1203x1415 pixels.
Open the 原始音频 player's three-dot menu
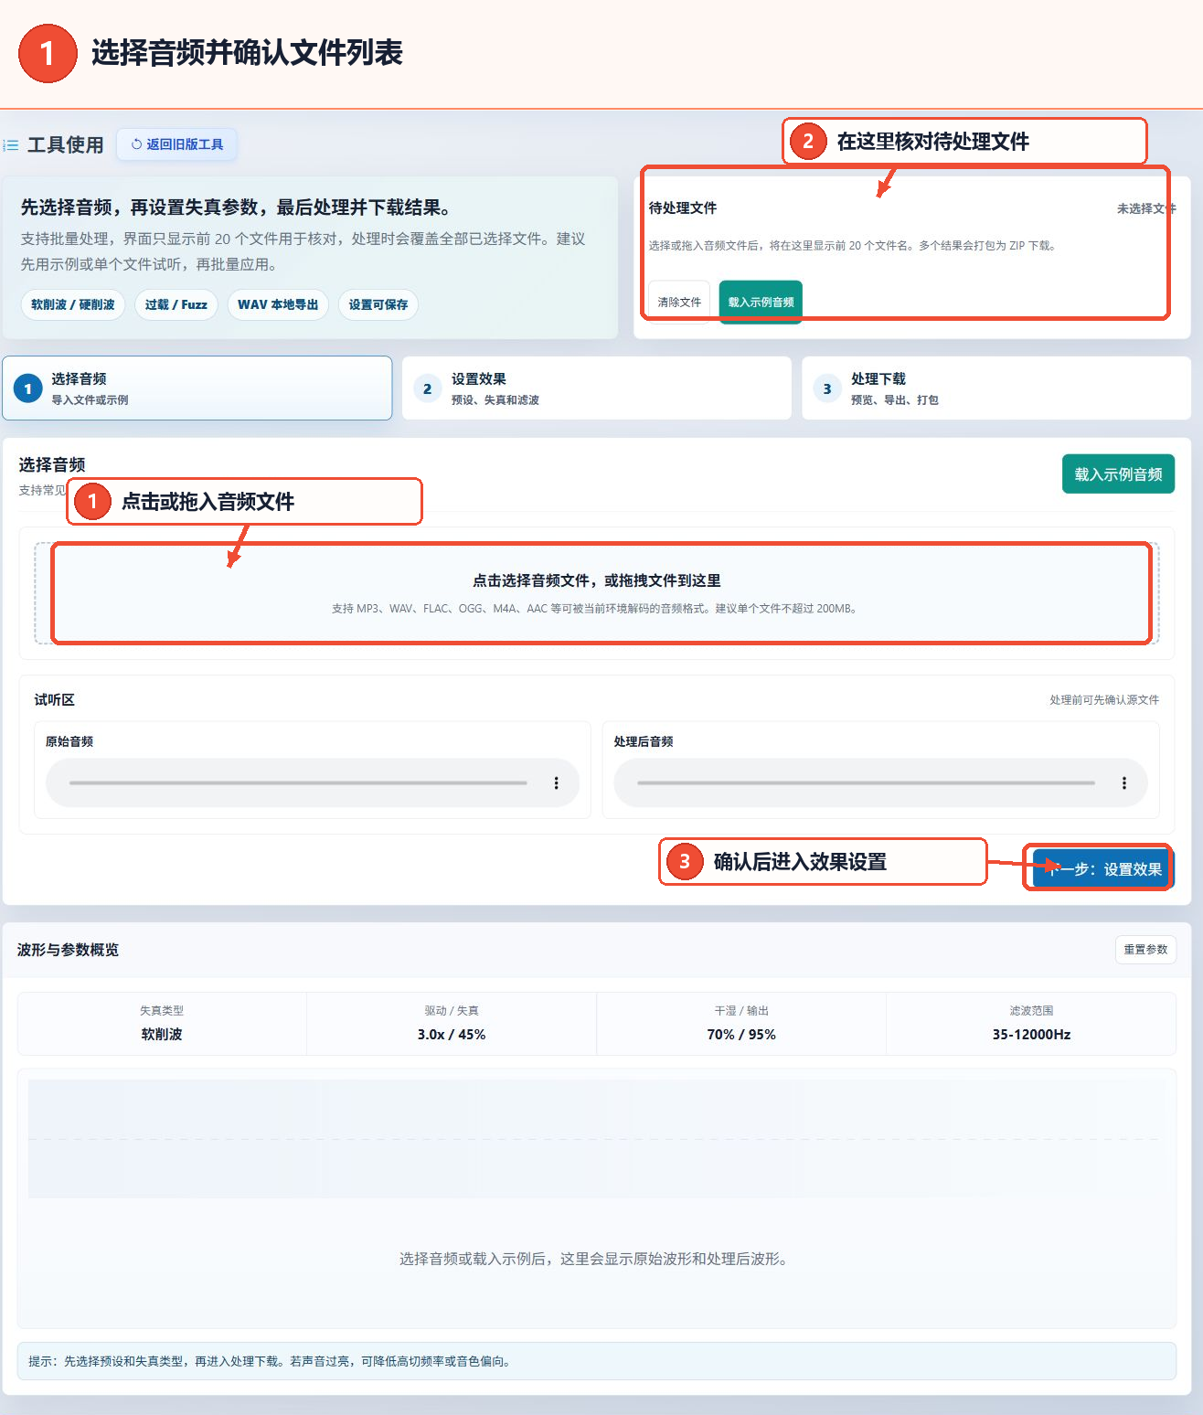[556, 783]
